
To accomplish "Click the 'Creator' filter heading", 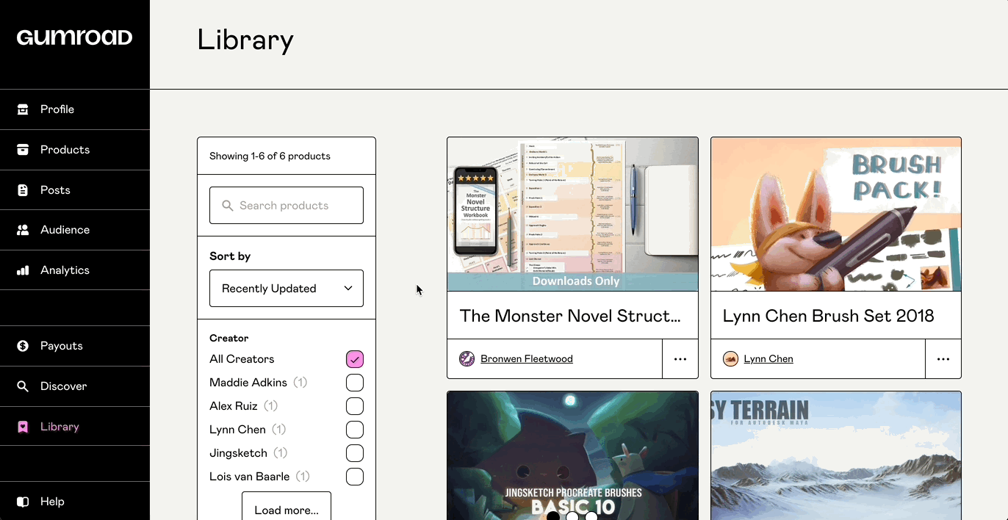I will (229, 339).
